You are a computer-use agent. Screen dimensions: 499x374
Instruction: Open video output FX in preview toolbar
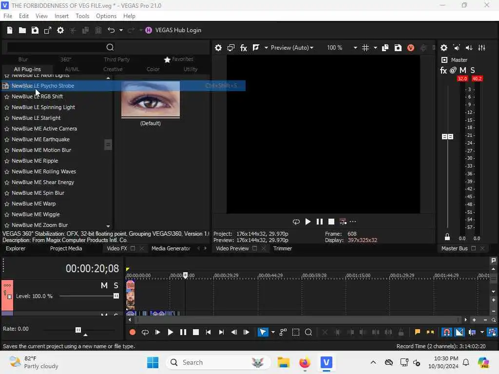click(244, 48)
